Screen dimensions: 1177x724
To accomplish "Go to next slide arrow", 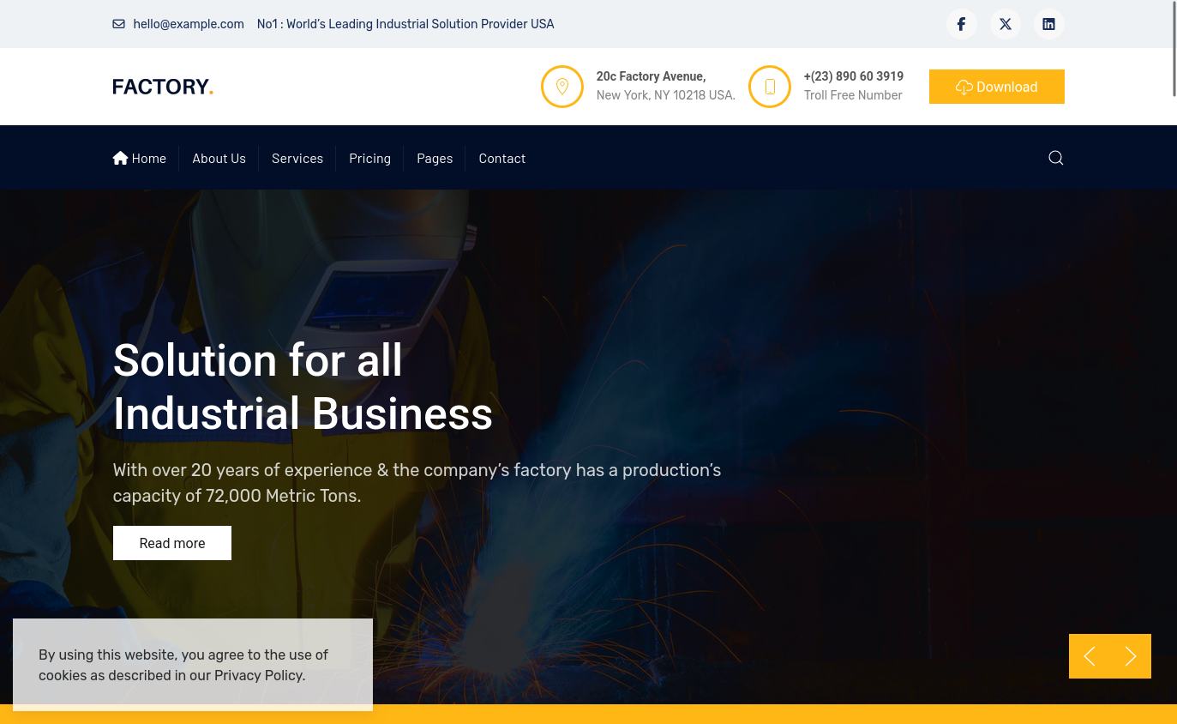I will pos(1131,656).
